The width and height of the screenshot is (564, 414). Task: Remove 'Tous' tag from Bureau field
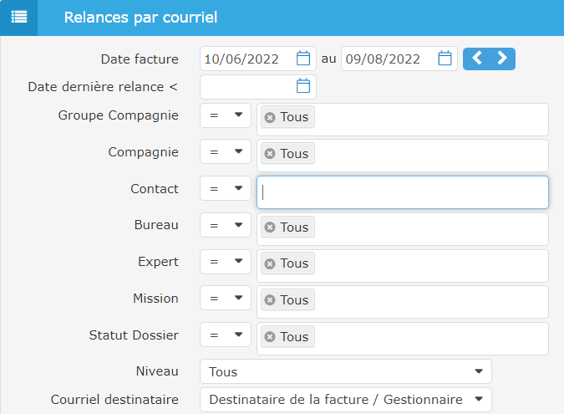click(270, 227)
